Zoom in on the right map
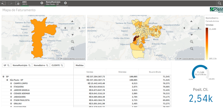The height and width of the screenshot is (108, 223). 192,42
